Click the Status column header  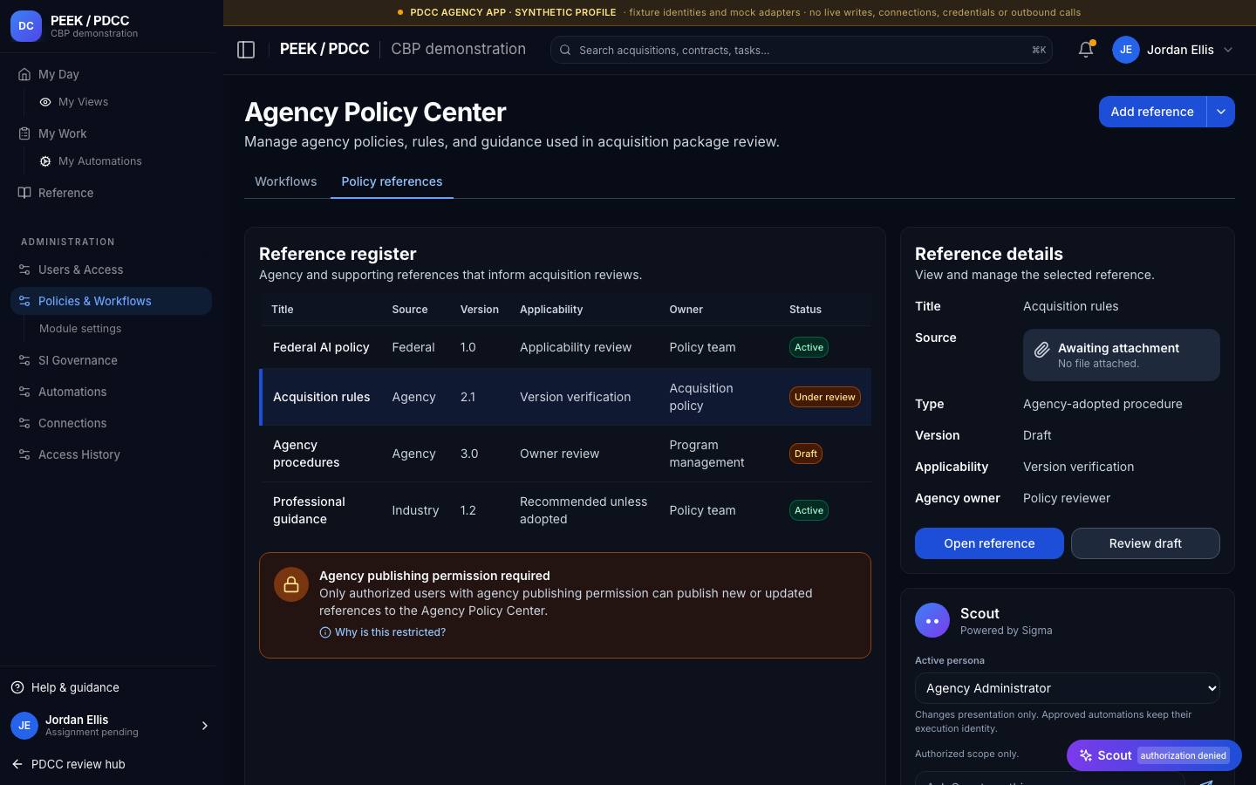tap(805, 310)
